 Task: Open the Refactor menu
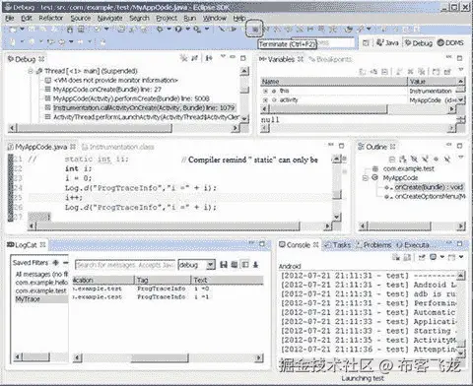tap(51, 19)
